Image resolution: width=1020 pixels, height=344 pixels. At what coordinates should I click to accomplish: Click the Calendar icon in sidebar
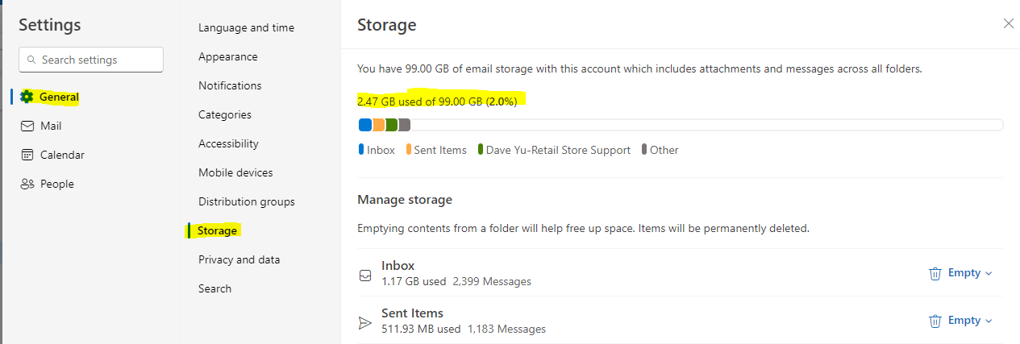click(x=27, y=155)
